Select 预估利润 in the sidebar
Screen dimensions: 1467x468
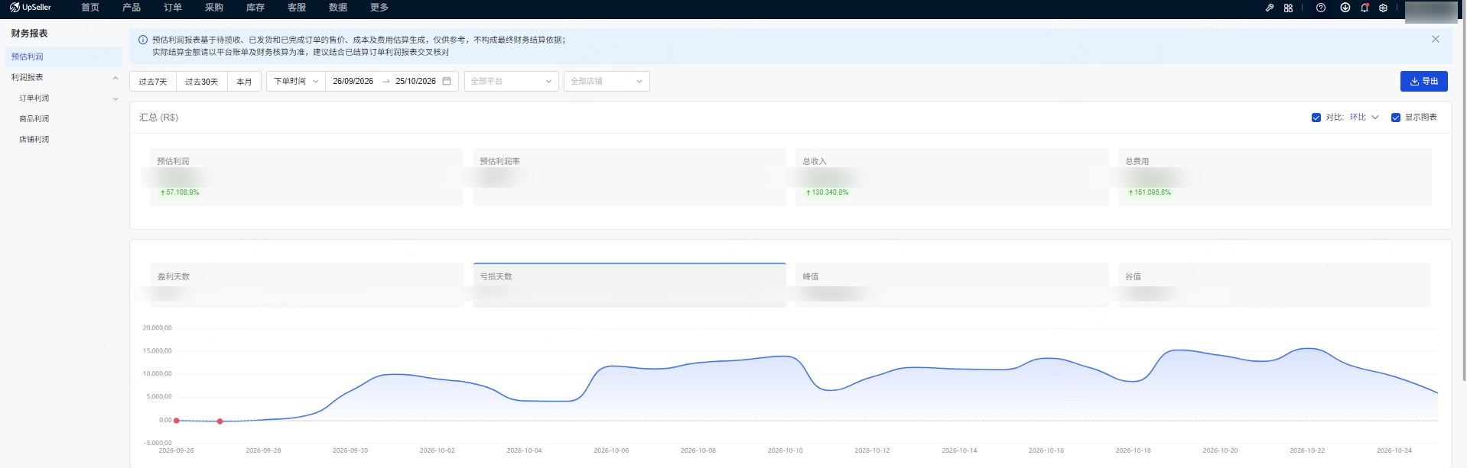pos(63,56)
